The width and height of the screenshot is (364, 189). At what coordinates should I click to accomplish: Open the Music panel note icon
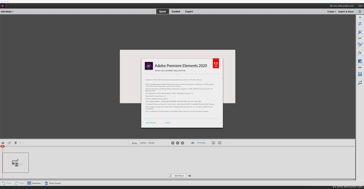click(360, 82)
